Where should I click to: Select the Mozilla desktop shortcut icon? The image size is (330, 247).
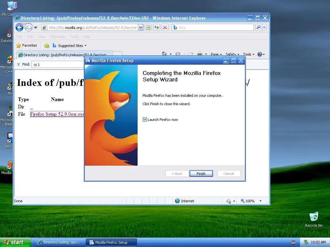point(8,167)
